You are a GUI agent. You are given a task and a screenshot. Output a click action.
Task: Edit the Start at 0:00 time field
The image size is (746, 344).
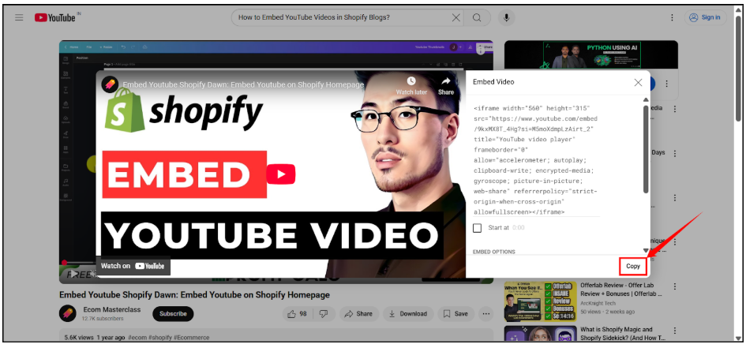pos(518,228)
